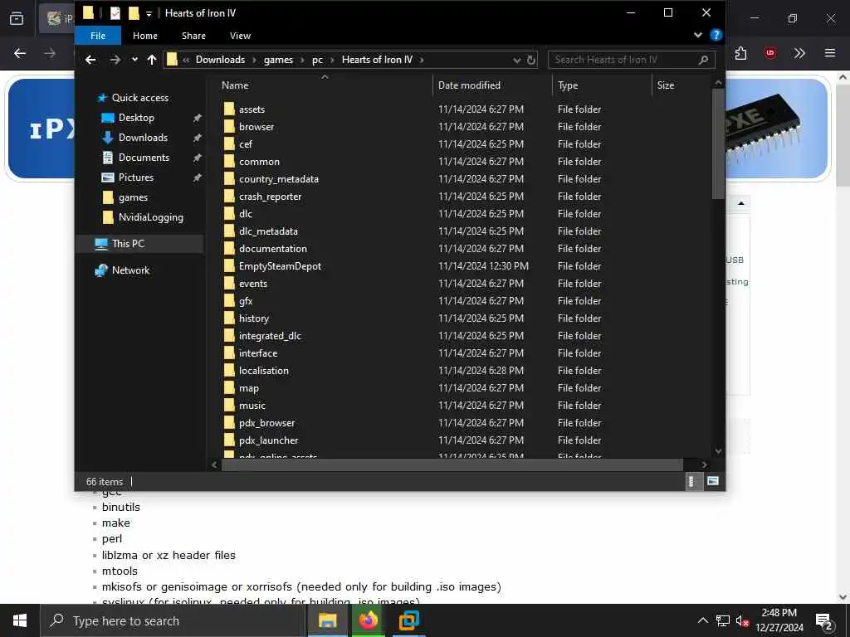The width and height of the screenshot is (850, 637).
Task: Select Downloads in the address breadcrumb
Action: click(x=220, y=60)
